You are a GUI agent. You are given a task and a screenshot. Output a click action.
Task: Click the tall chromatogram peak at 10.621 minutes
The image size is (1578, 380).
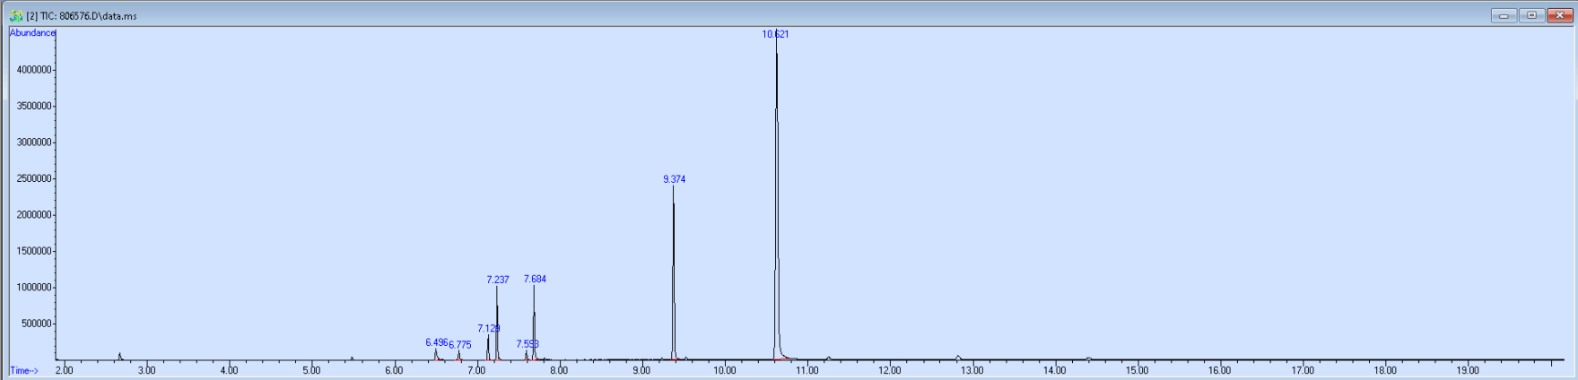click(776, 197)
